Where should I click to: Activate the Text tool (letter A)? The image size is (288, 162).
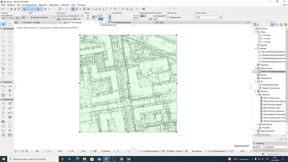pos(3,112)
